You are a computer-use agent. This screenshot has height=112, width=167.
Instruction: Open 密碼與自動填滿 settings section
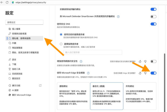pyautogui.click(x=24, y=34)
